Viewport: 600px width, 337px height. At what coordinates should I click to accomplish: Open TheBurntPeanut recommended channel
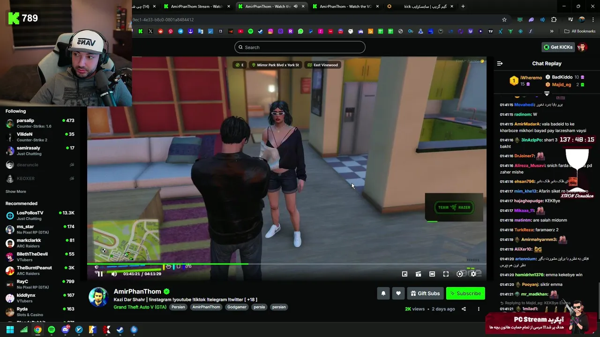(40, 270)
